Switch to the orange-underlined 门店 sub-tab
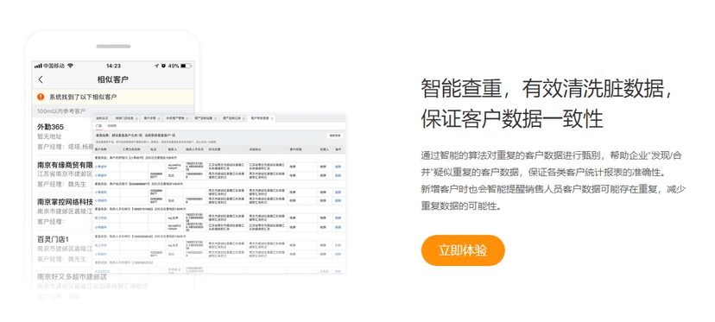Image resolution: width=715 pixels, height=322 pixels. pos(98,125)
